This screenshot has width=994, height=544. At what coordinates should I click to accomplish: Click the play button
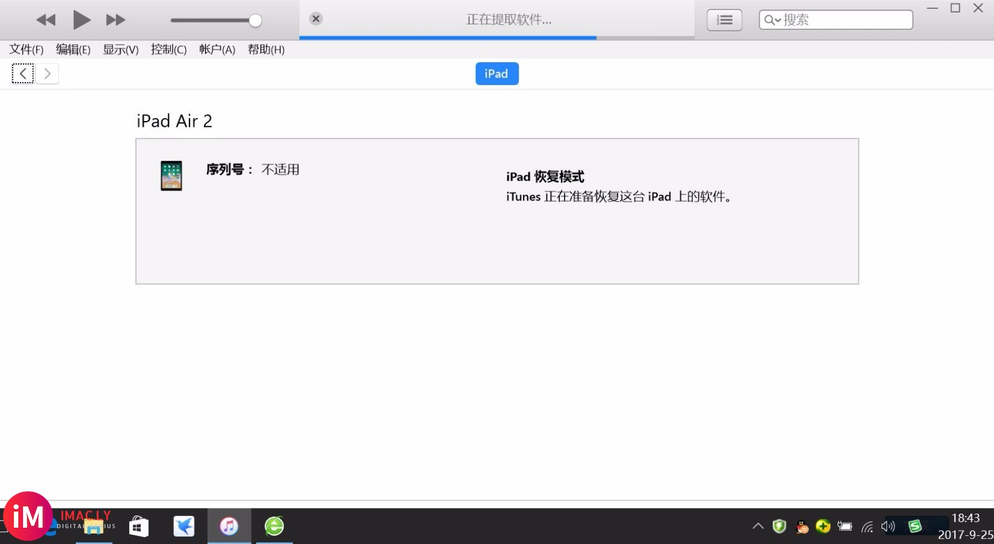pos(81,20)
